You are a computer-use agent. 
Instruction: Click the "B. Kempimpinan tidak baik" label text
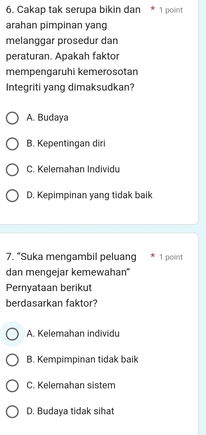coord(83,359)
